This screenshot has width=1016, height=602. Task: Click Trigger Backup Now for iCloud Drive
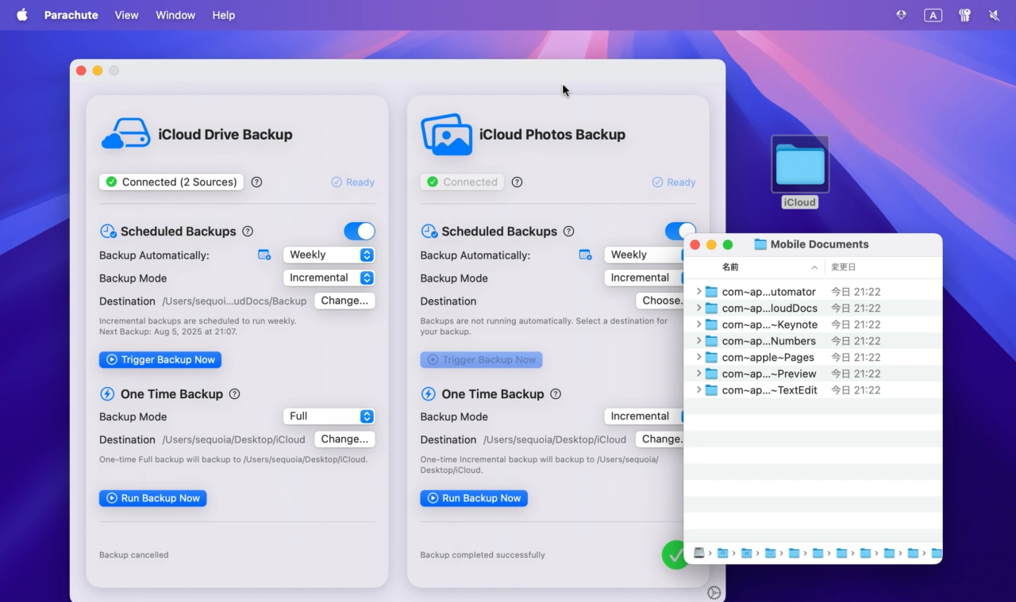160,360
